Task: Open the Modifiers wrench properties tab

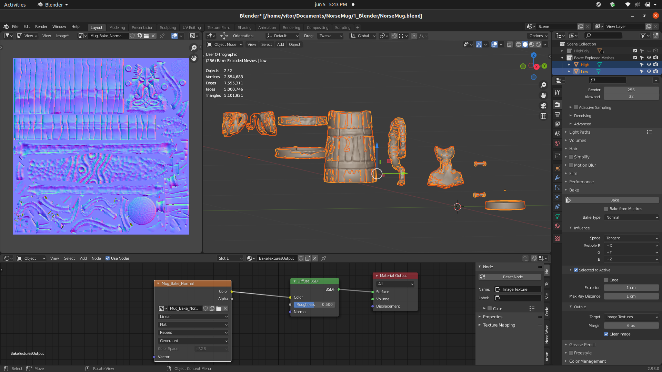Action: click(x=557, y=178)
